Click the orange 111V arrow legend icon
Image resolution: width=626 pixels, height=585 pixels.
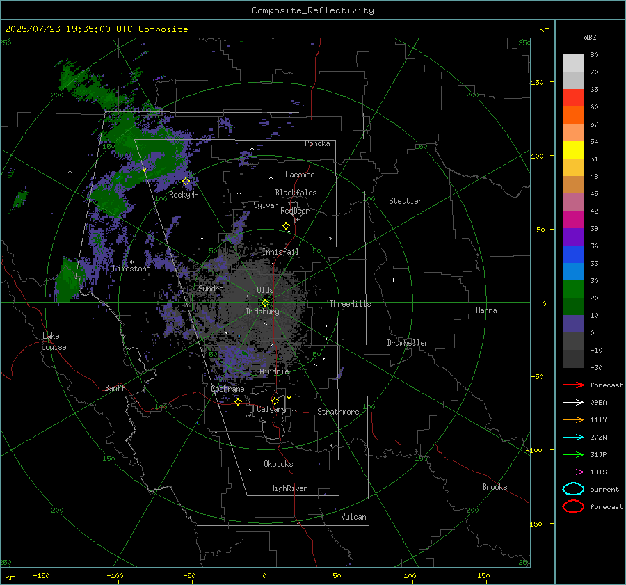tap(573, 419)
